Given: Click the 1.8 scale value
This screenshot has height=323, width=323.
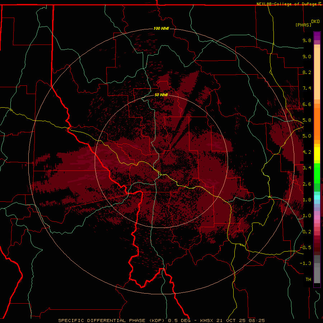Looking at the screenshot, I should point(307,200).
